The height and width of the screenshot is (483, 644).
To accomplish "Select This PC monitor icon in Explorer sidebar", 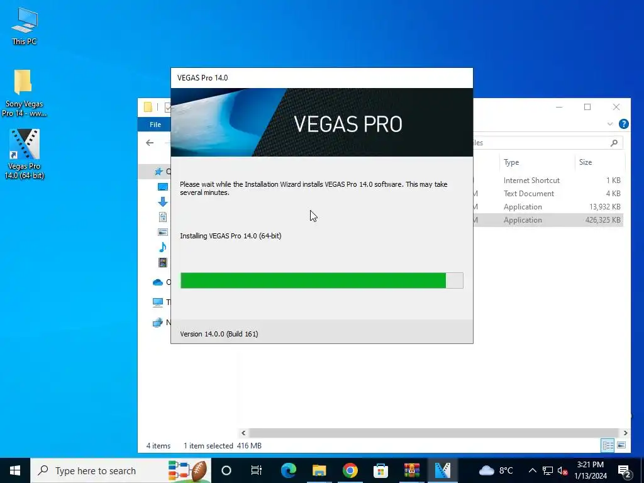I will 158,303.
